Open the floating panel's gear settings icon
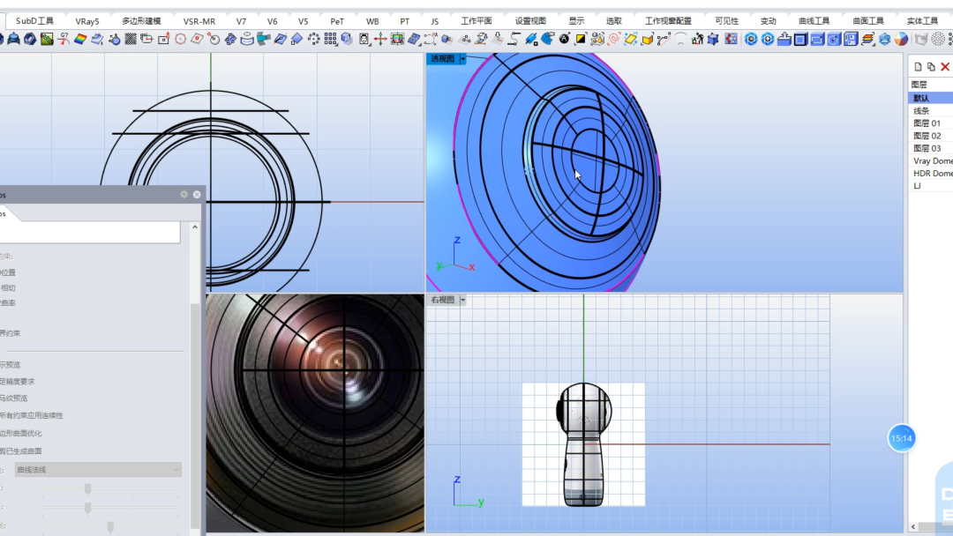 click(x=184, y=194)
